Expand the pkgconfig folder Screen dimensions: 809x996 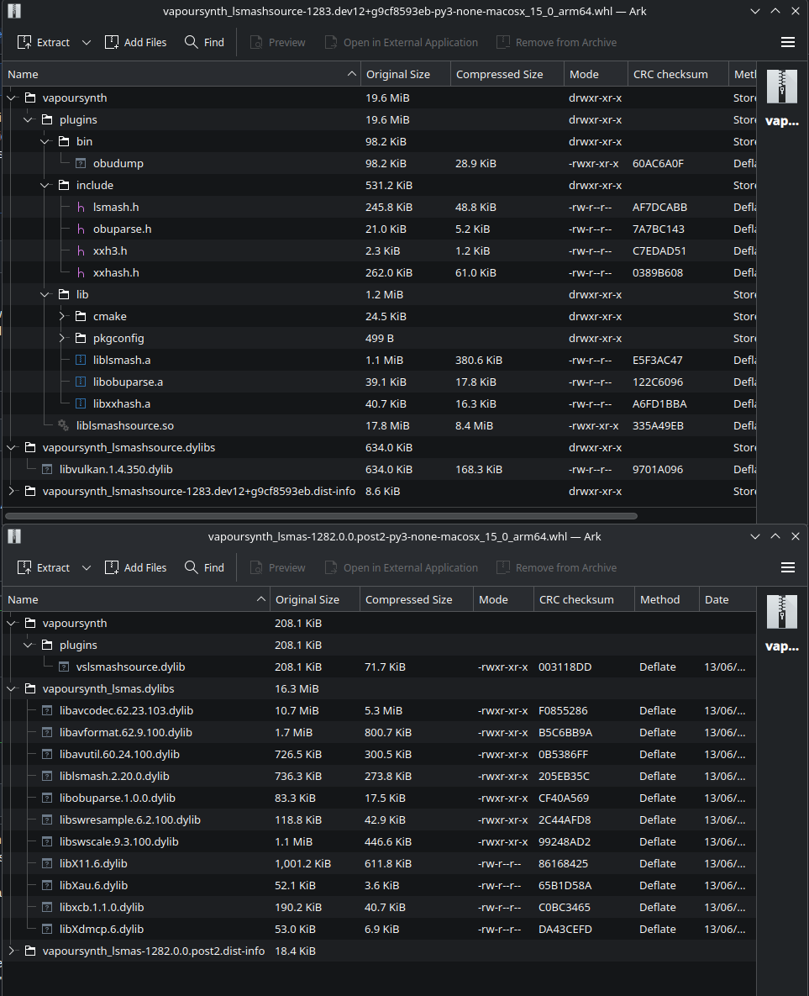point(62,339)
